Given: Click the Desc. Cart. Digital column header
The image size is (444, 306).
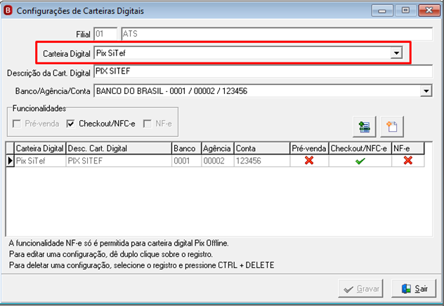Looking at the screenshot, I should coord(119,149).
